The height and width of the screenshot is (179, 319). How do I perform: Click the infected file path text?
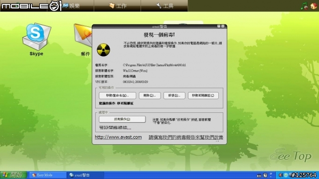coord(154,65)
